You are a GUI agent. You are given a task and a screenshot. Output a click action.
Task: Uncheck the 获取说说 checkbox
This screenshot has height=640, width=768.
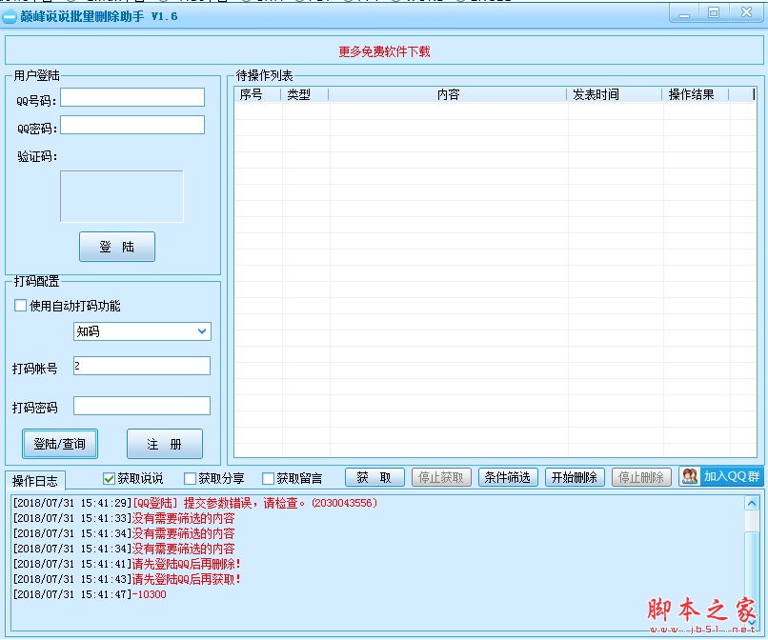pyautogui.click(x=109, y=478)
